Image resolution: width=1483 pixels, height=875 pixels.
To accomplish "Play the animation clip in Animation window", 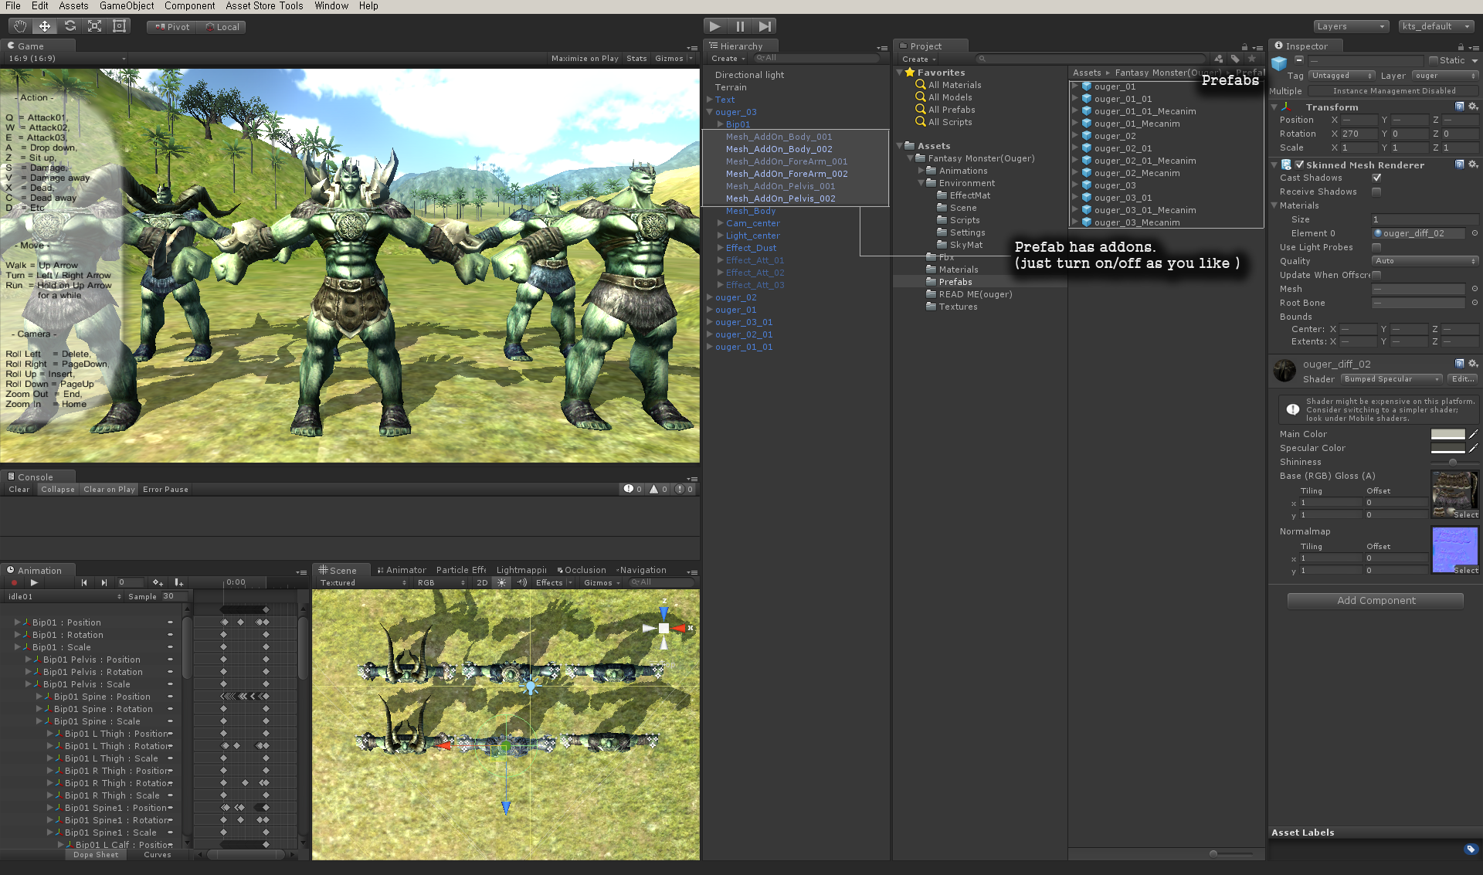I will (34, 582).
